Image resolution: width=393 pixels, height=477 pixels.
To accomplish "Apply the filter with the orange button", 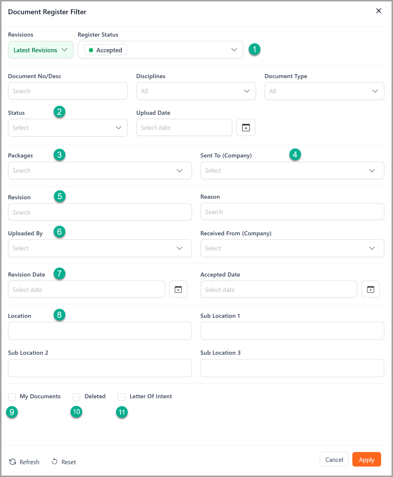I will point(367,460).
